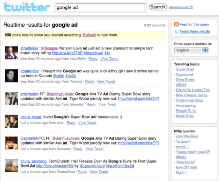View GabrielleNYC's tweet
This screenshot has height=181, width=219.
[x=94, y=149]
